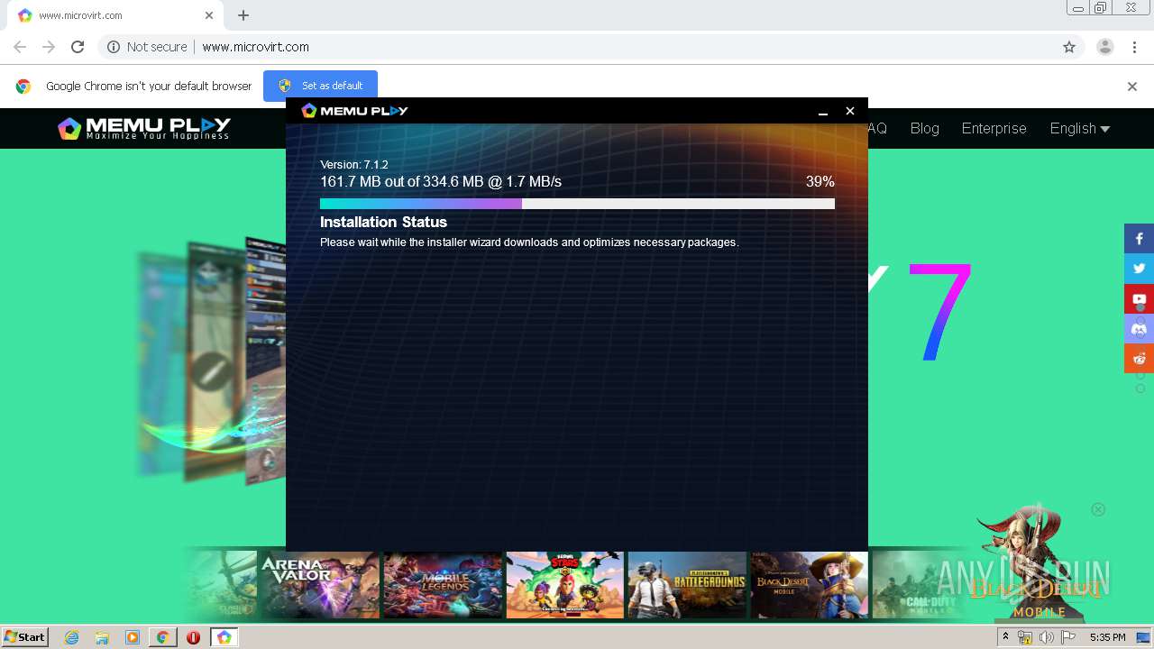Viewport: 1154px width, 649px height.
Task: Open the Action Center flag icon
Action: pos(1068,637)
